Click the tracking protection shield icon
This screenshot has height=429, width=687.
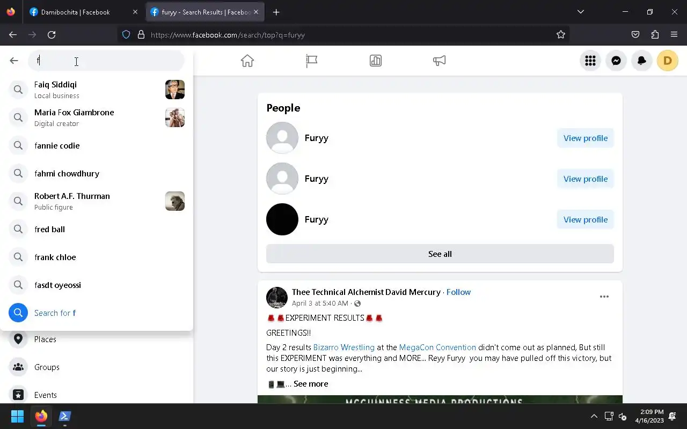pos(126,34)
